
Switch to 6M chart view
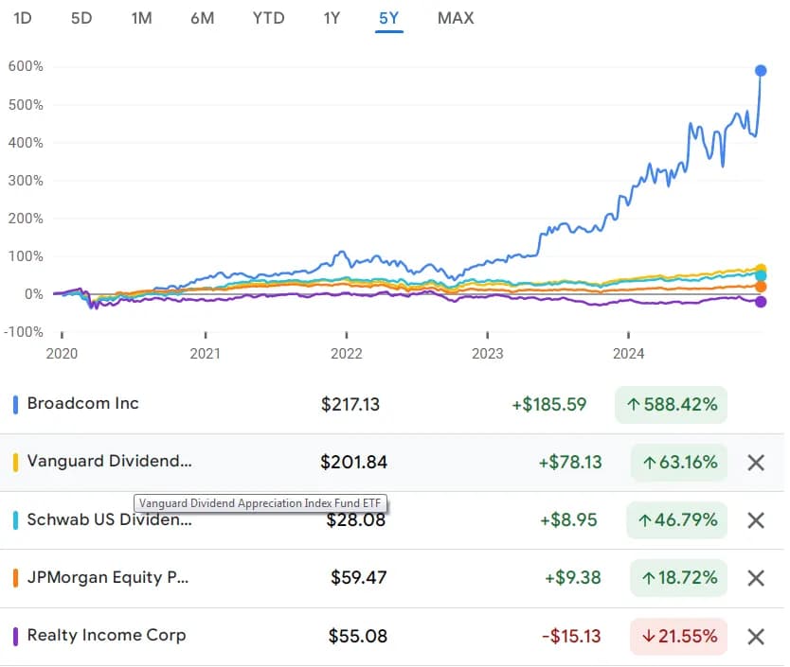pyautogui.click(x=202, y=18)
